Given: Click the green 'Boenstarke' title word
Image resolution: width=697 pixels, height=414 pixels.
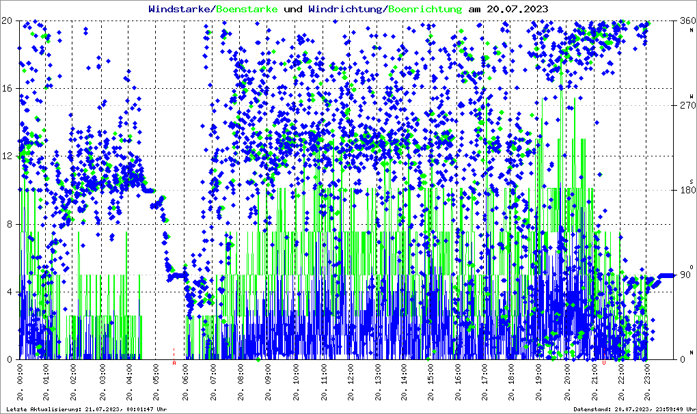Looking at the screenshot, I should 247,9.
